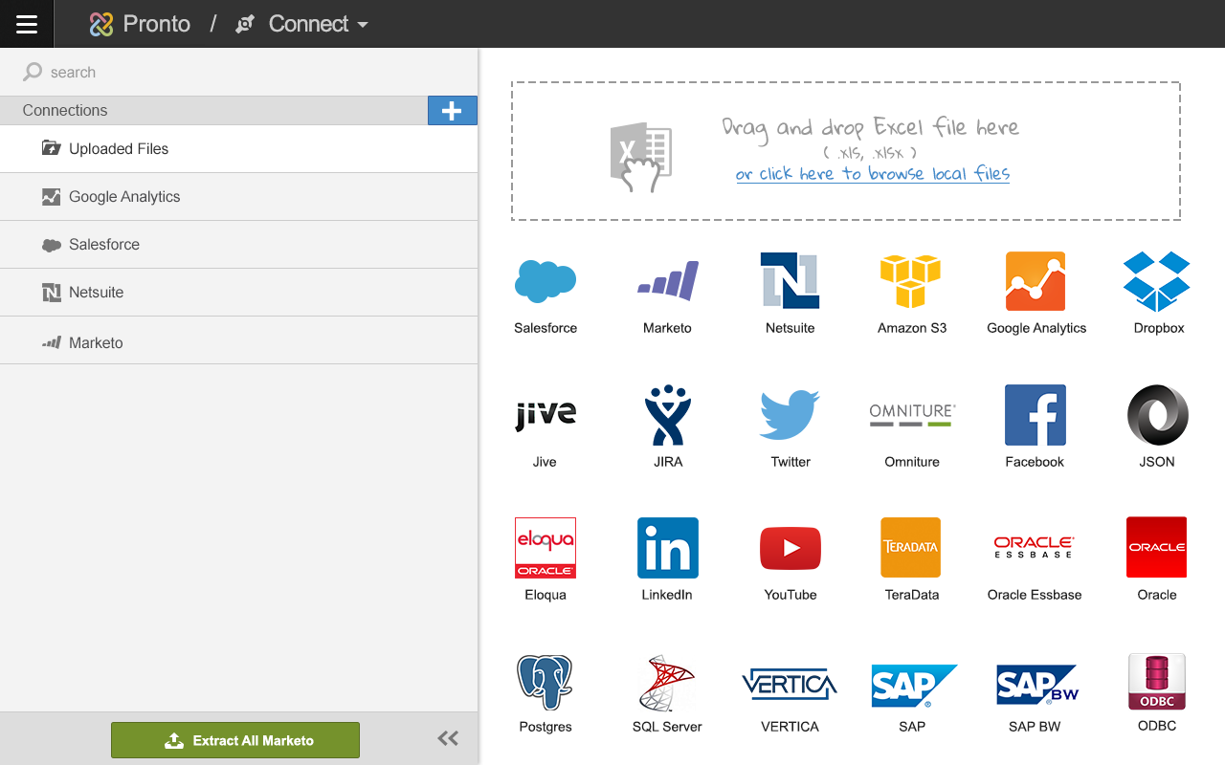The height and width of the screenshot is (765, 1225).
Task: Choose the Salesforce cloud connector icon
Action: tap(546, 281)
